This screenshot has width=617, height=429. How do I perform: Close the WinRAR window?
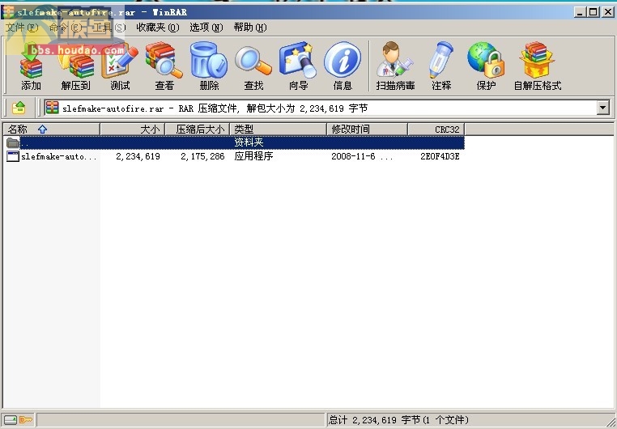(608, 12)
